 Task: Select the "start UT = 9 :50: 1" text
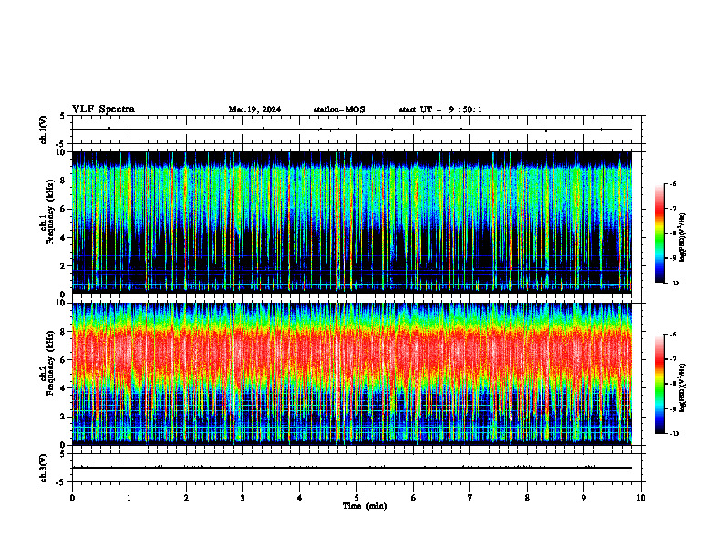click(440, 109)
